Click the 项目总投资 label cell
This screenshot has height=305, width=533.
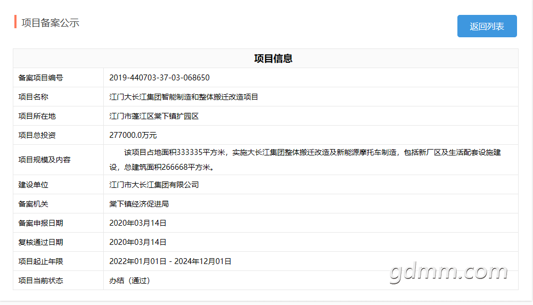click(x=58, y=135)
